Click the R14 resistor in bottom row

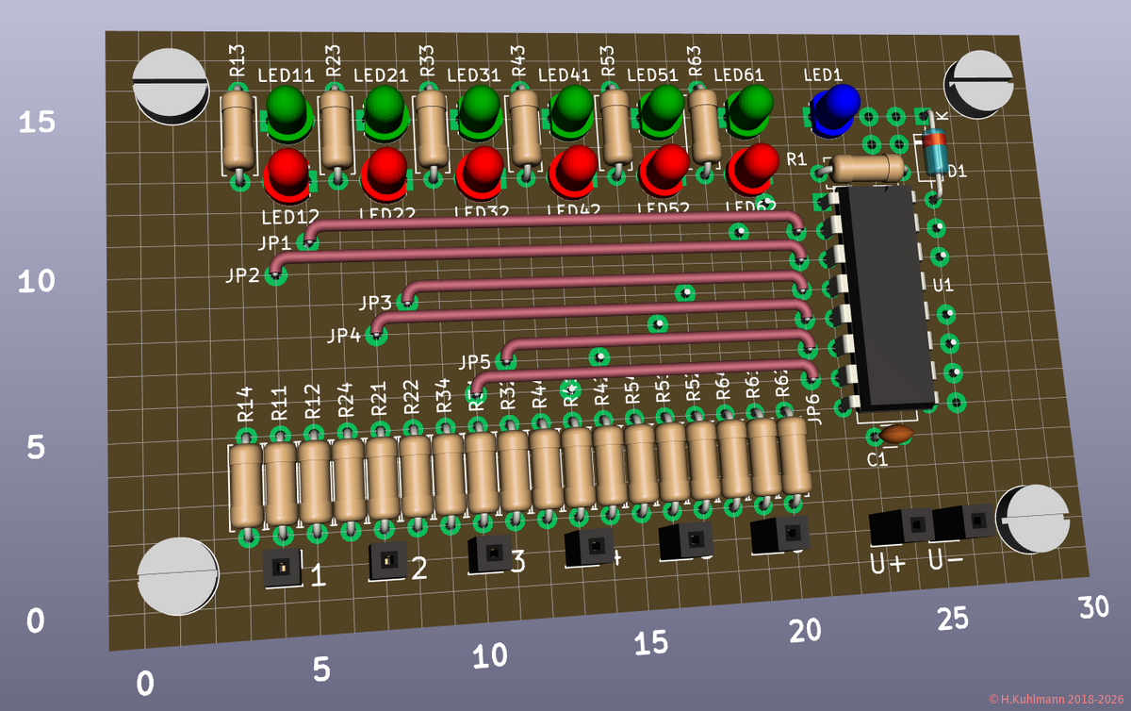tap(246, 486)
